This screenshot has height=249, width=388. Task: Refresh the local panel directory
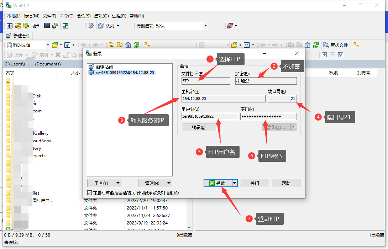click(136, 45)
